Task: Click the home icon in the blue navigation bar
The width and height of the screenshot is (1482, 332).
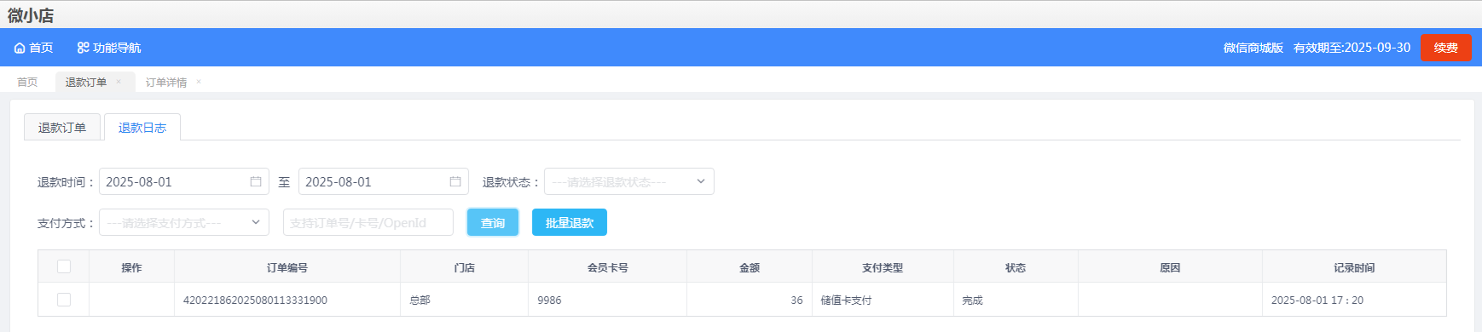Action: [x=20, y=48]
